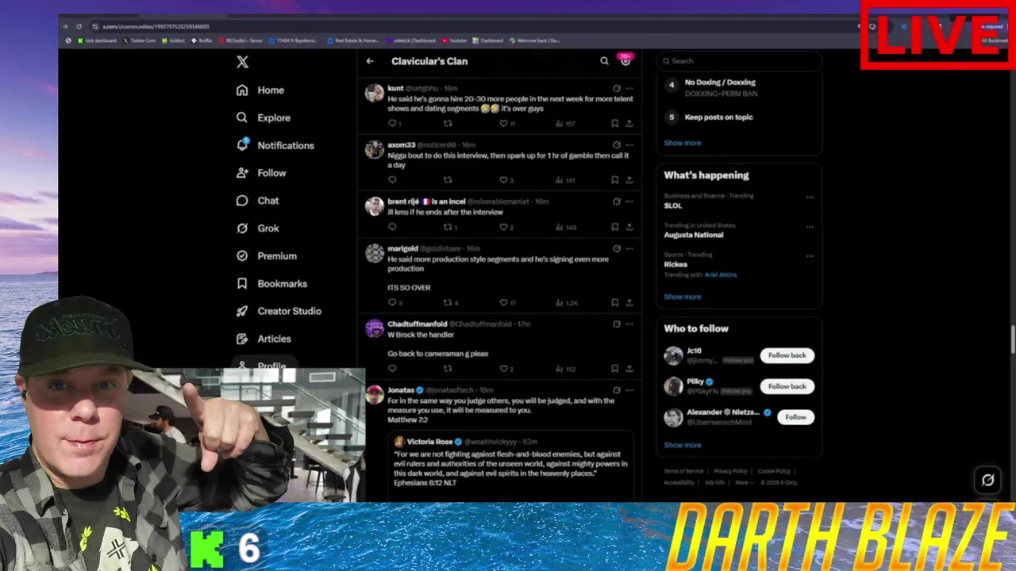
Task: Reply to brent rijé's post
Action: point(392,228)
